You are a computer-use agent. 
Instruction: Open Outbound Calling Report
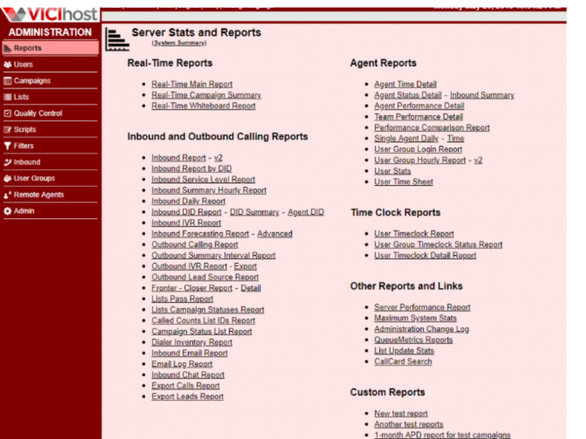pyautogui.click(x=195, y=245)
